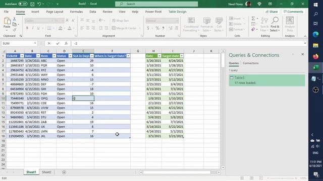323x181 pixels.
Task: Open Microsoft Edge from the taskbar
Action: tap(315, 34)
